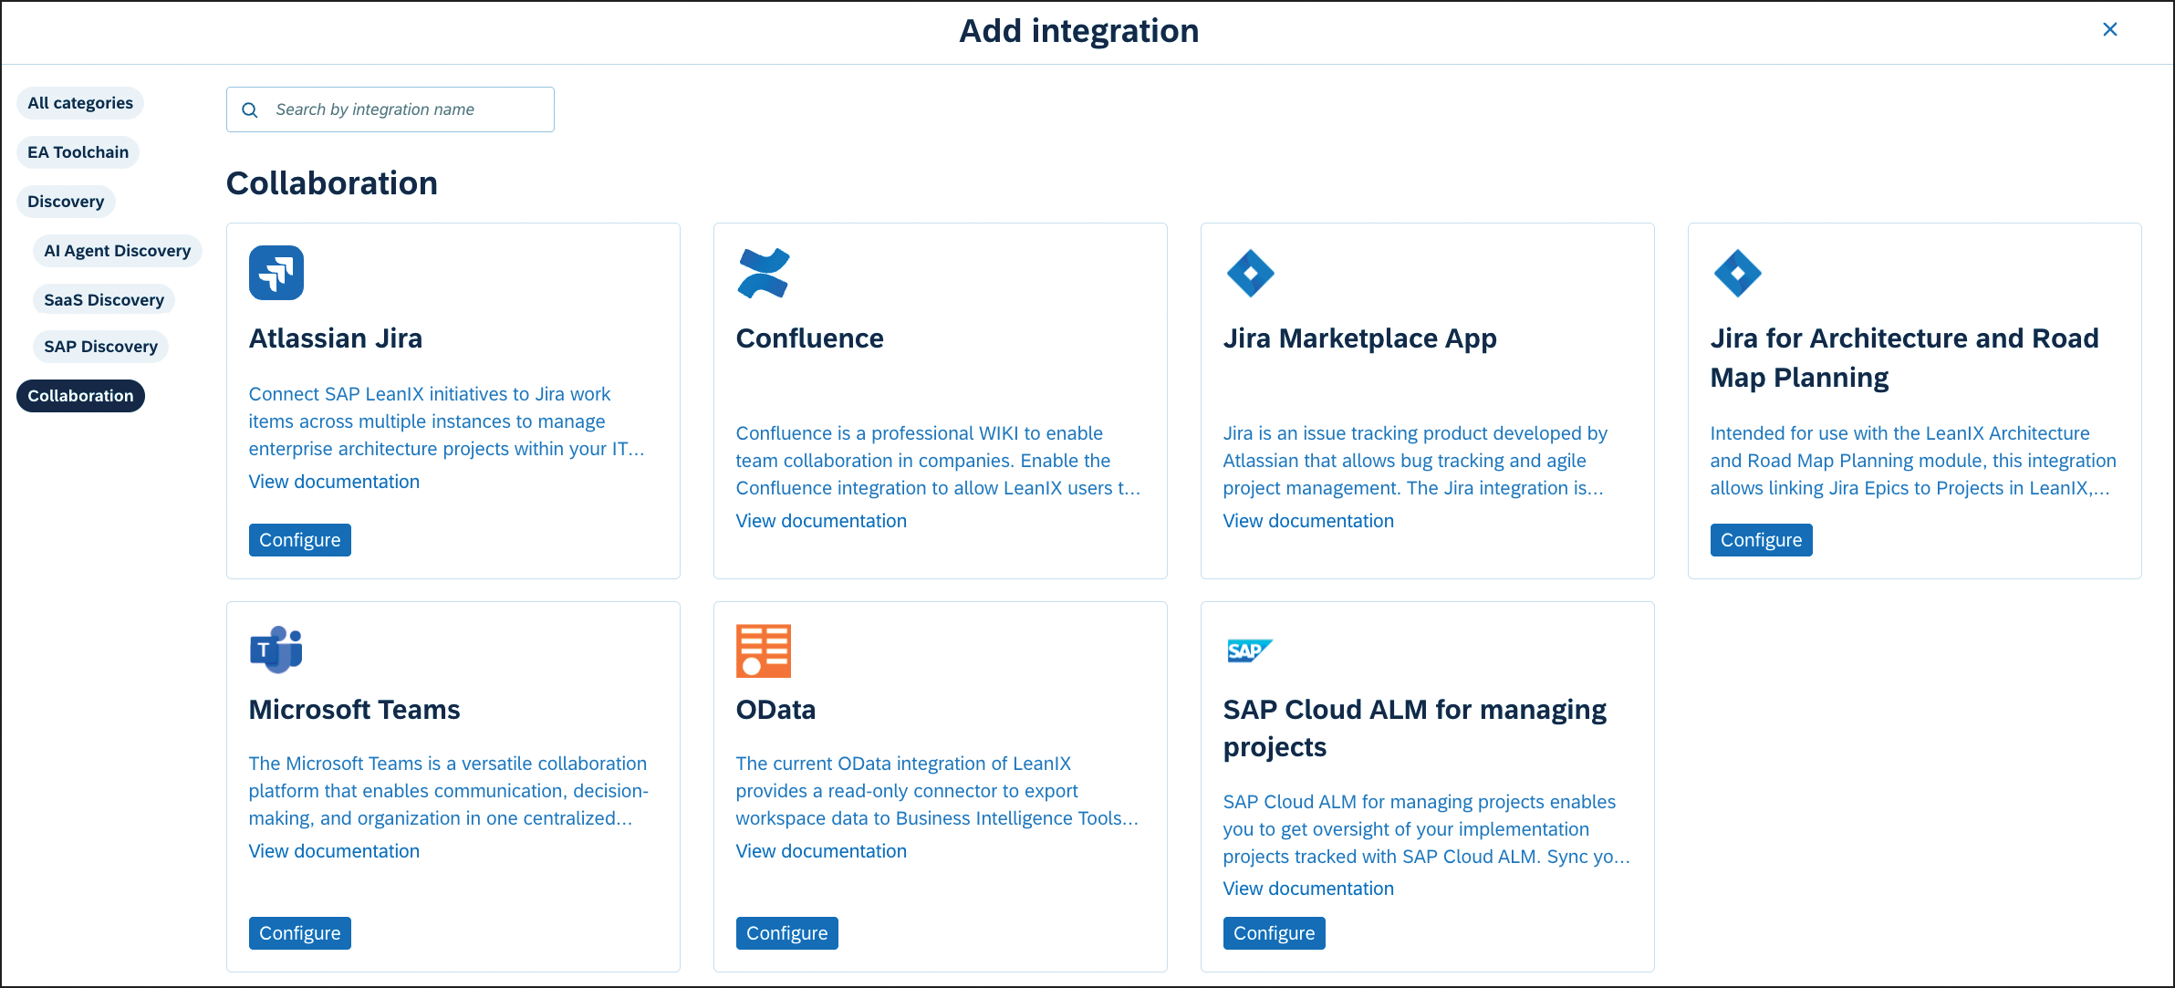2175x988 pixels.
Task: Configure SAP Cloud ALM for managing projects
Action: click(1274, 933)
